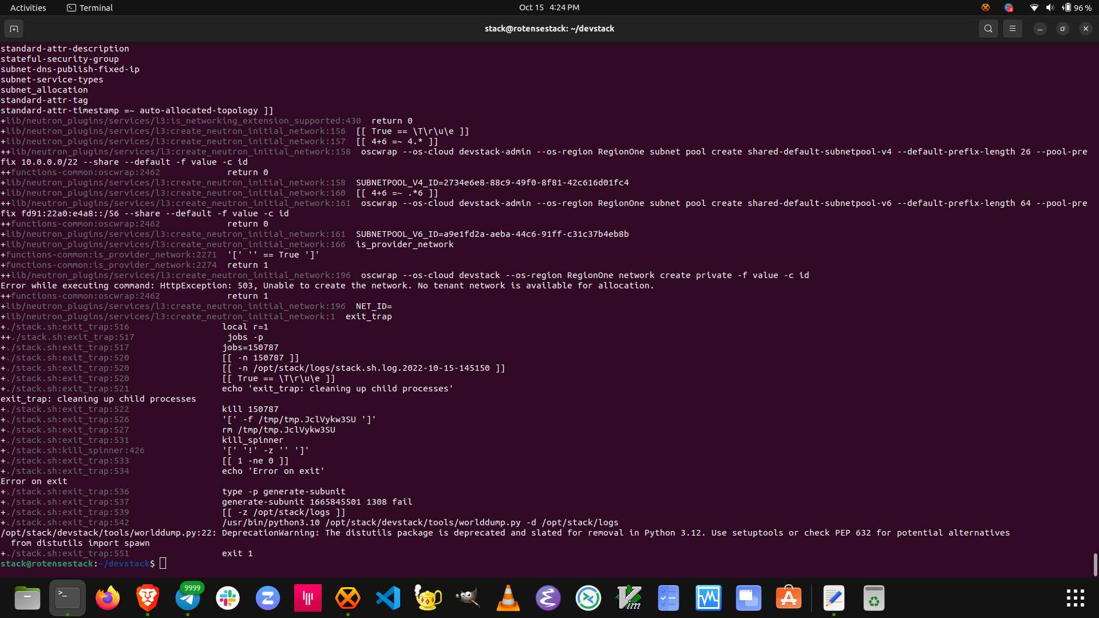Click the DeprecationWarning distutils line
The image size is (1099, 618).
tap(505, 533)
